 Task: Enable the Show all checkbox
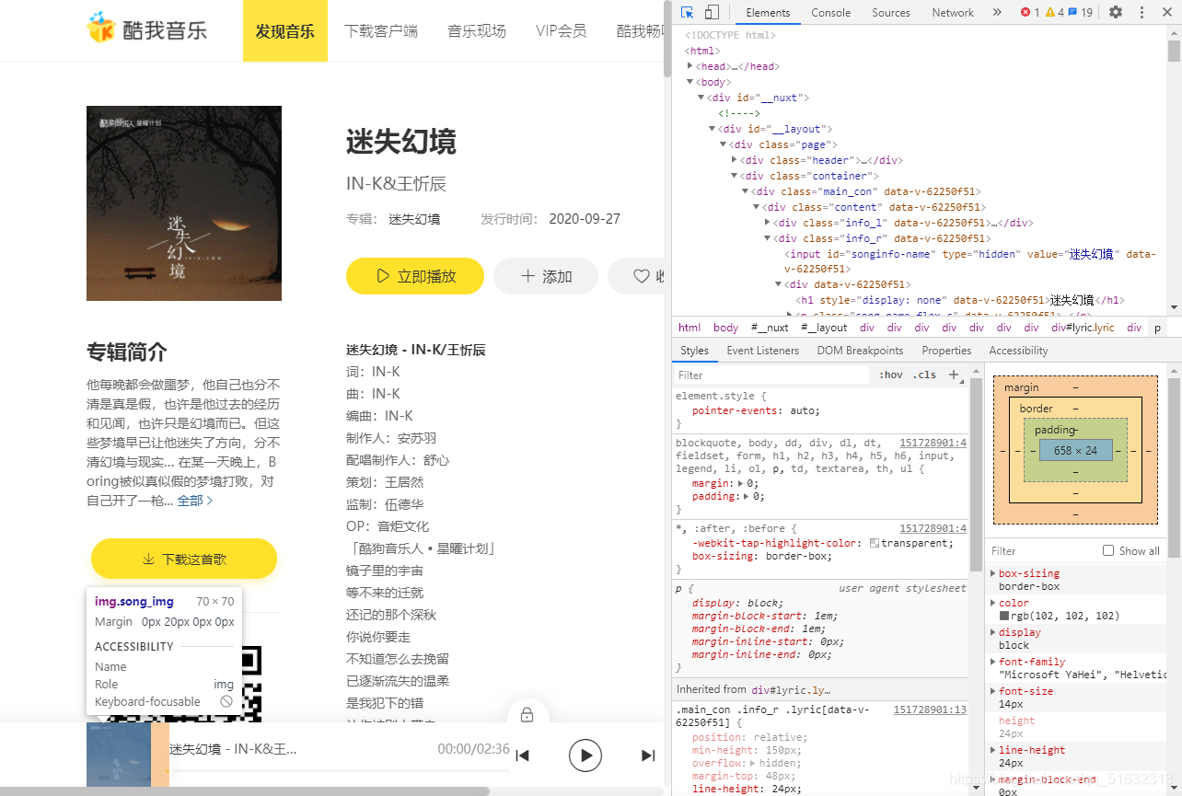pos(1108,550)
